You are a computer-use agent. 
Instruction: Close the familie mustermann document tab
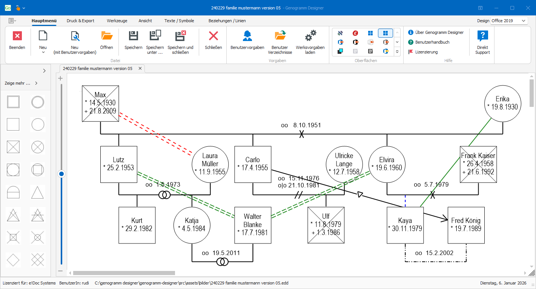pyautogui.click(x=140, y=68)
